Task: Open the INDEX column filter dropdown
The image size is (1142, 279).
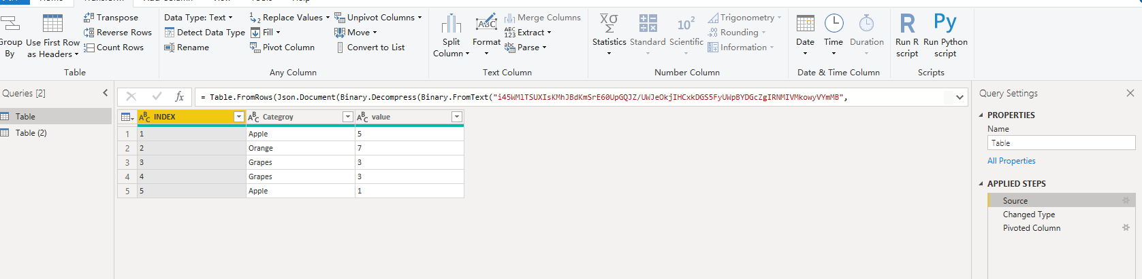Action: click(x=238, y=117)
